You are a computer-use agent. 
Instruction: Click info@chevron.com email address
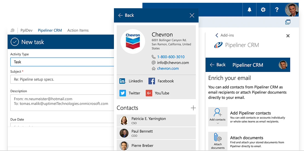coord(173,63)
